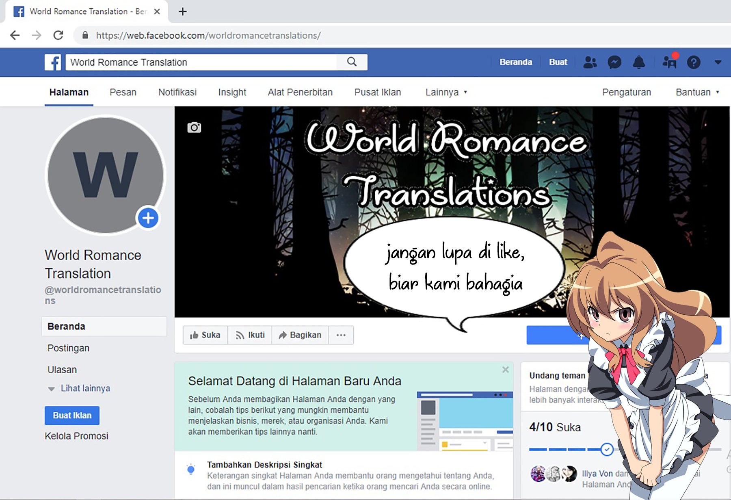Open the Alat Penerbitan tab
Viewport: 731px width, 500px height.
click(300, 92)
